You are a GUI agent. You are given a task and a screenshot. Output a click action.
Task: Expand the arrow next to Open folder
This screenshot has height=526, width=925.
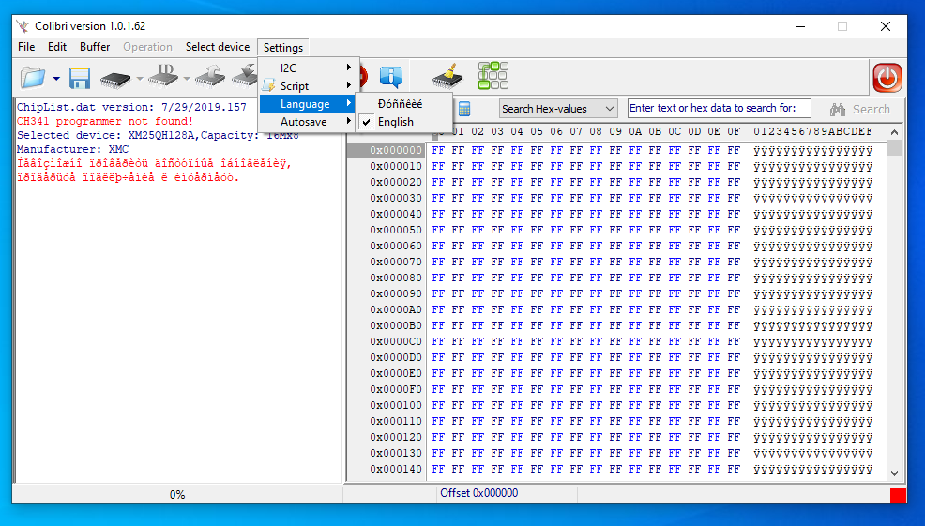click(56, 79)
